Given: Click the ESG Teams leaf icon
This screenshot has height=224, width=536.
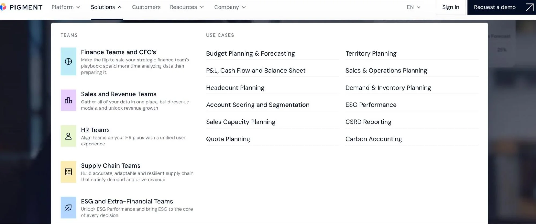Looking at the screenshot, I should click(x=68, y=207).
